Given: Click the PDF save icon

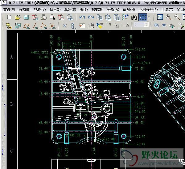Looking at the screenshot, I should point(35,17).
